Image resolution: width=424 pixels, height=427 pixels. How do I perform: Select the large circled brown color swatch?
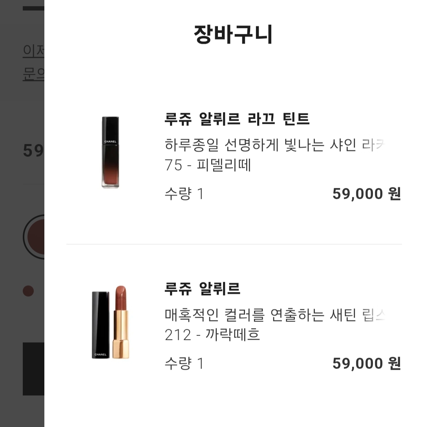35,237
